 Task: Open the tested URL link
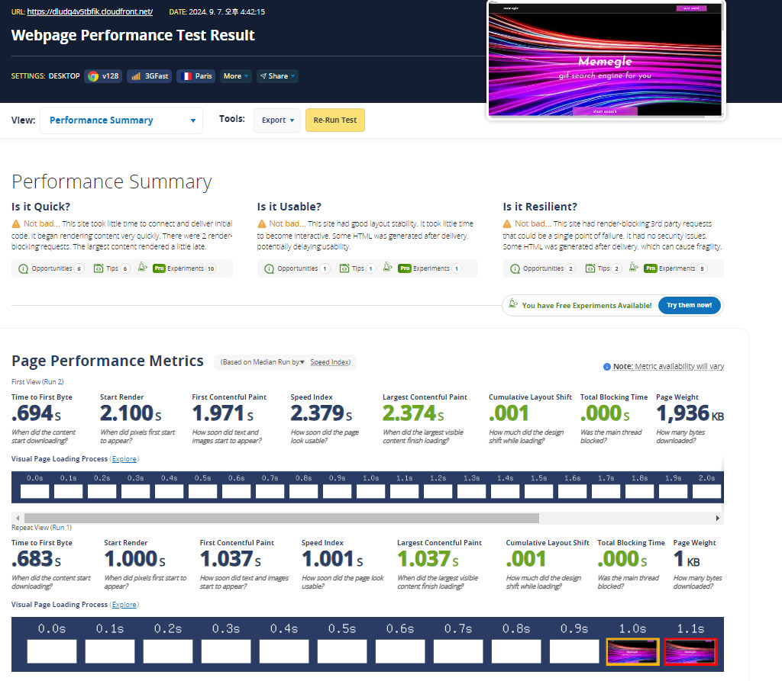coord(90,11)
